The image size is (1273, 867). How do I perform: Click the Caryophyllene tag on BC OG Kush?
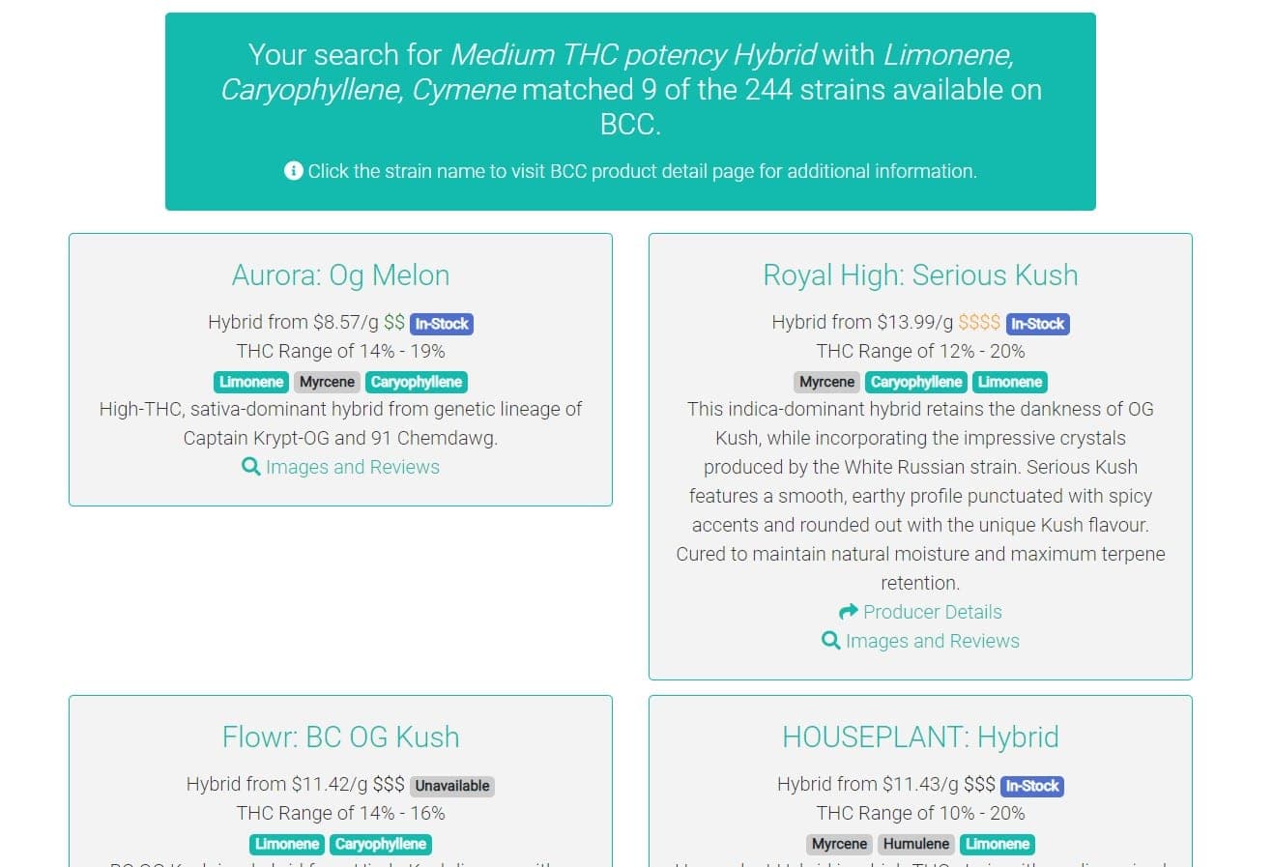pyautogui.click(x=381, y=844)
